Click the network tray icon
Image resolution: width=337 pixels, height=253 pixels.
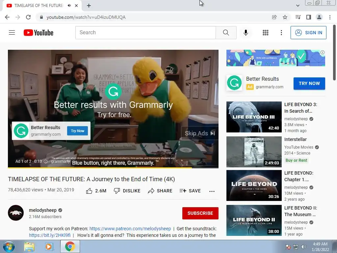(x=296, y=247)
